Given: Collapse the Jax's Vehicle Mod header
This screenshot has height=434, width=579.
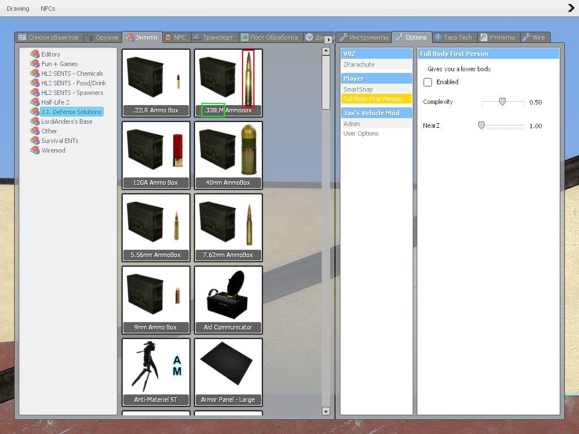Looking at the screenshot, I should click(376, 113).
